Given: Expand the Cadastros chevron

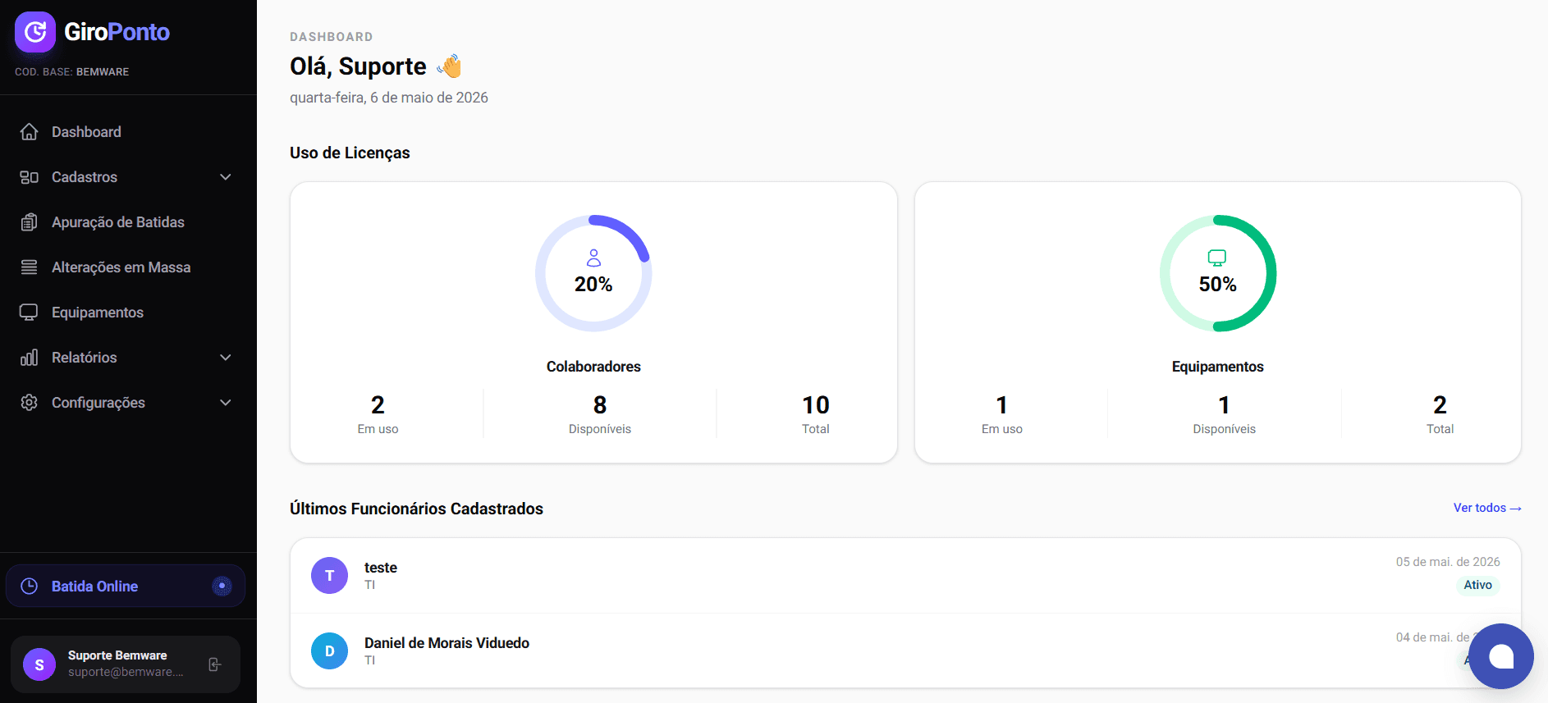Looking at the screenshot, I should (x=226, y=177).
